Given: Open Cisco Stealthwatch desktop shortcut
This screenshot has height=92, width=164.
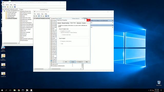Looking at the screenshot, I should tap(3, 57).
